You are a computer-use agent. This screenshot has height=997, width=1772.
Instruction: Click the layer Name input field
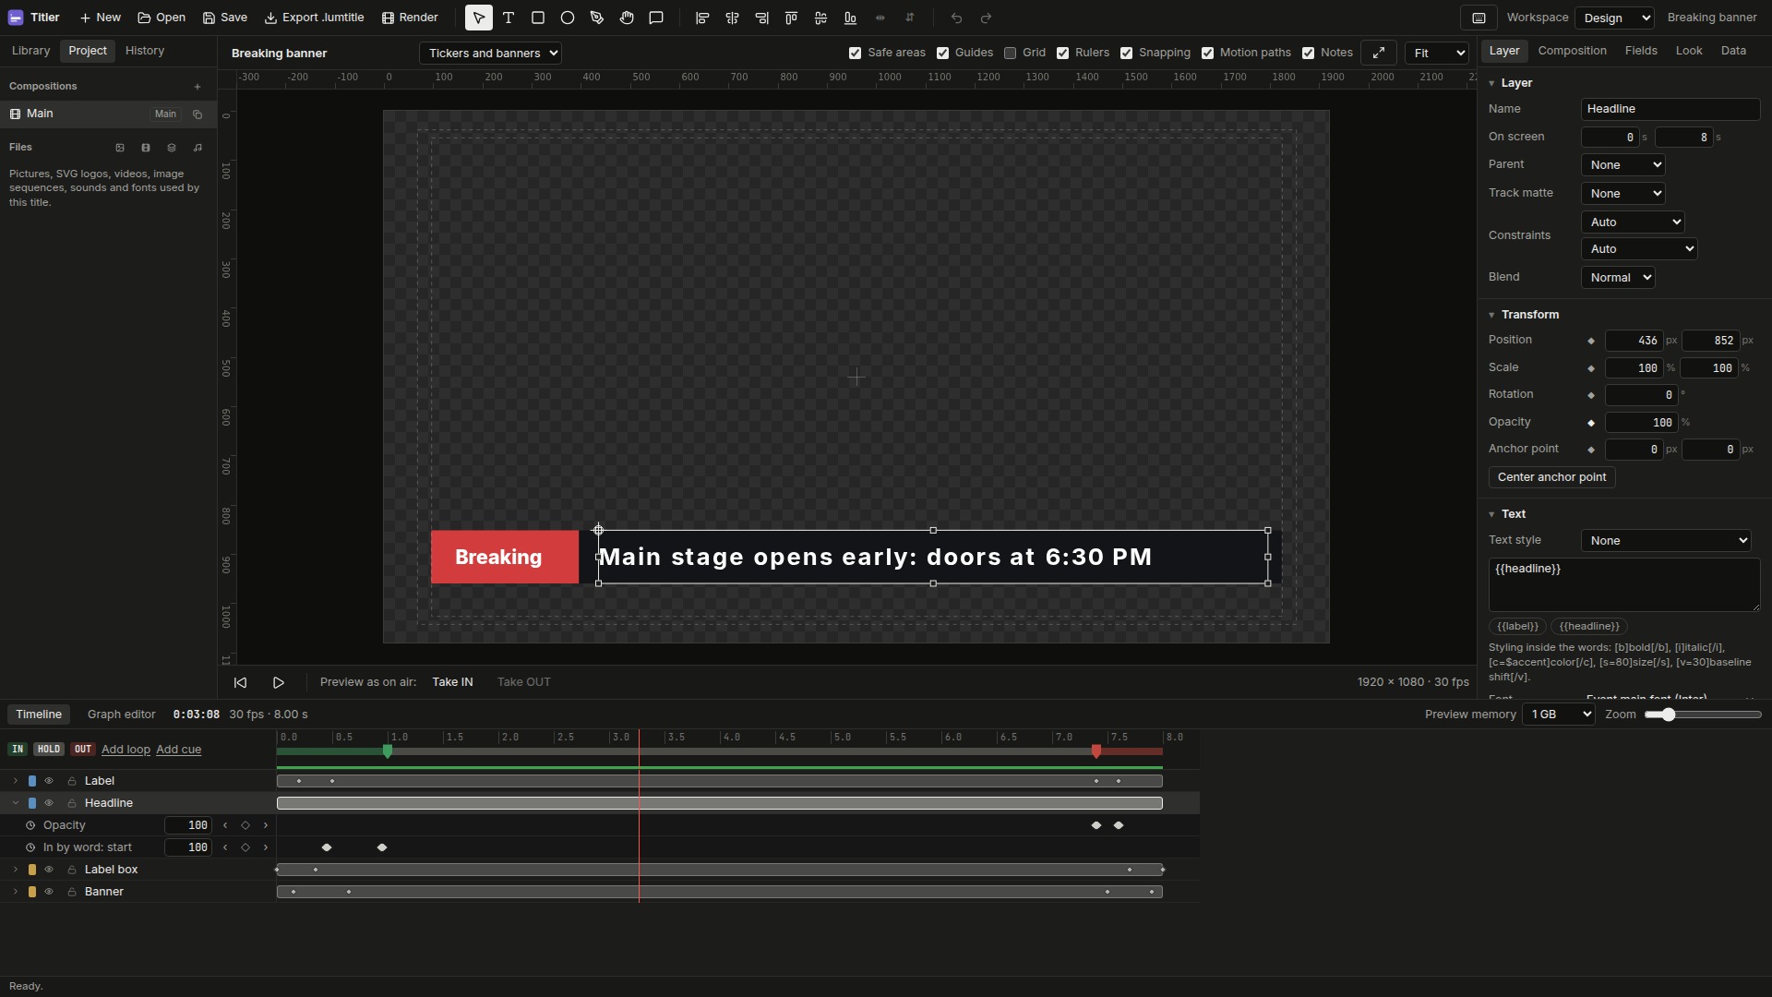tap(1670, 109)
